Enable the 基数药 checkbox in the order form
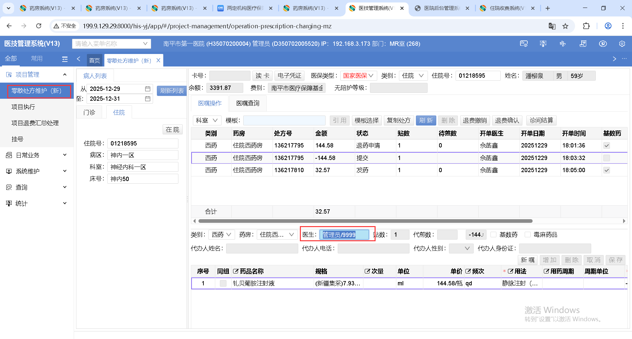The image size is (632, 339). click(493, 235)
